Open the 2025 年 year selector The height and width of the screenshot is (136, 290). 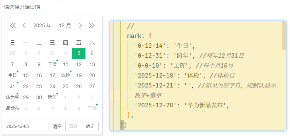(42, 25)
